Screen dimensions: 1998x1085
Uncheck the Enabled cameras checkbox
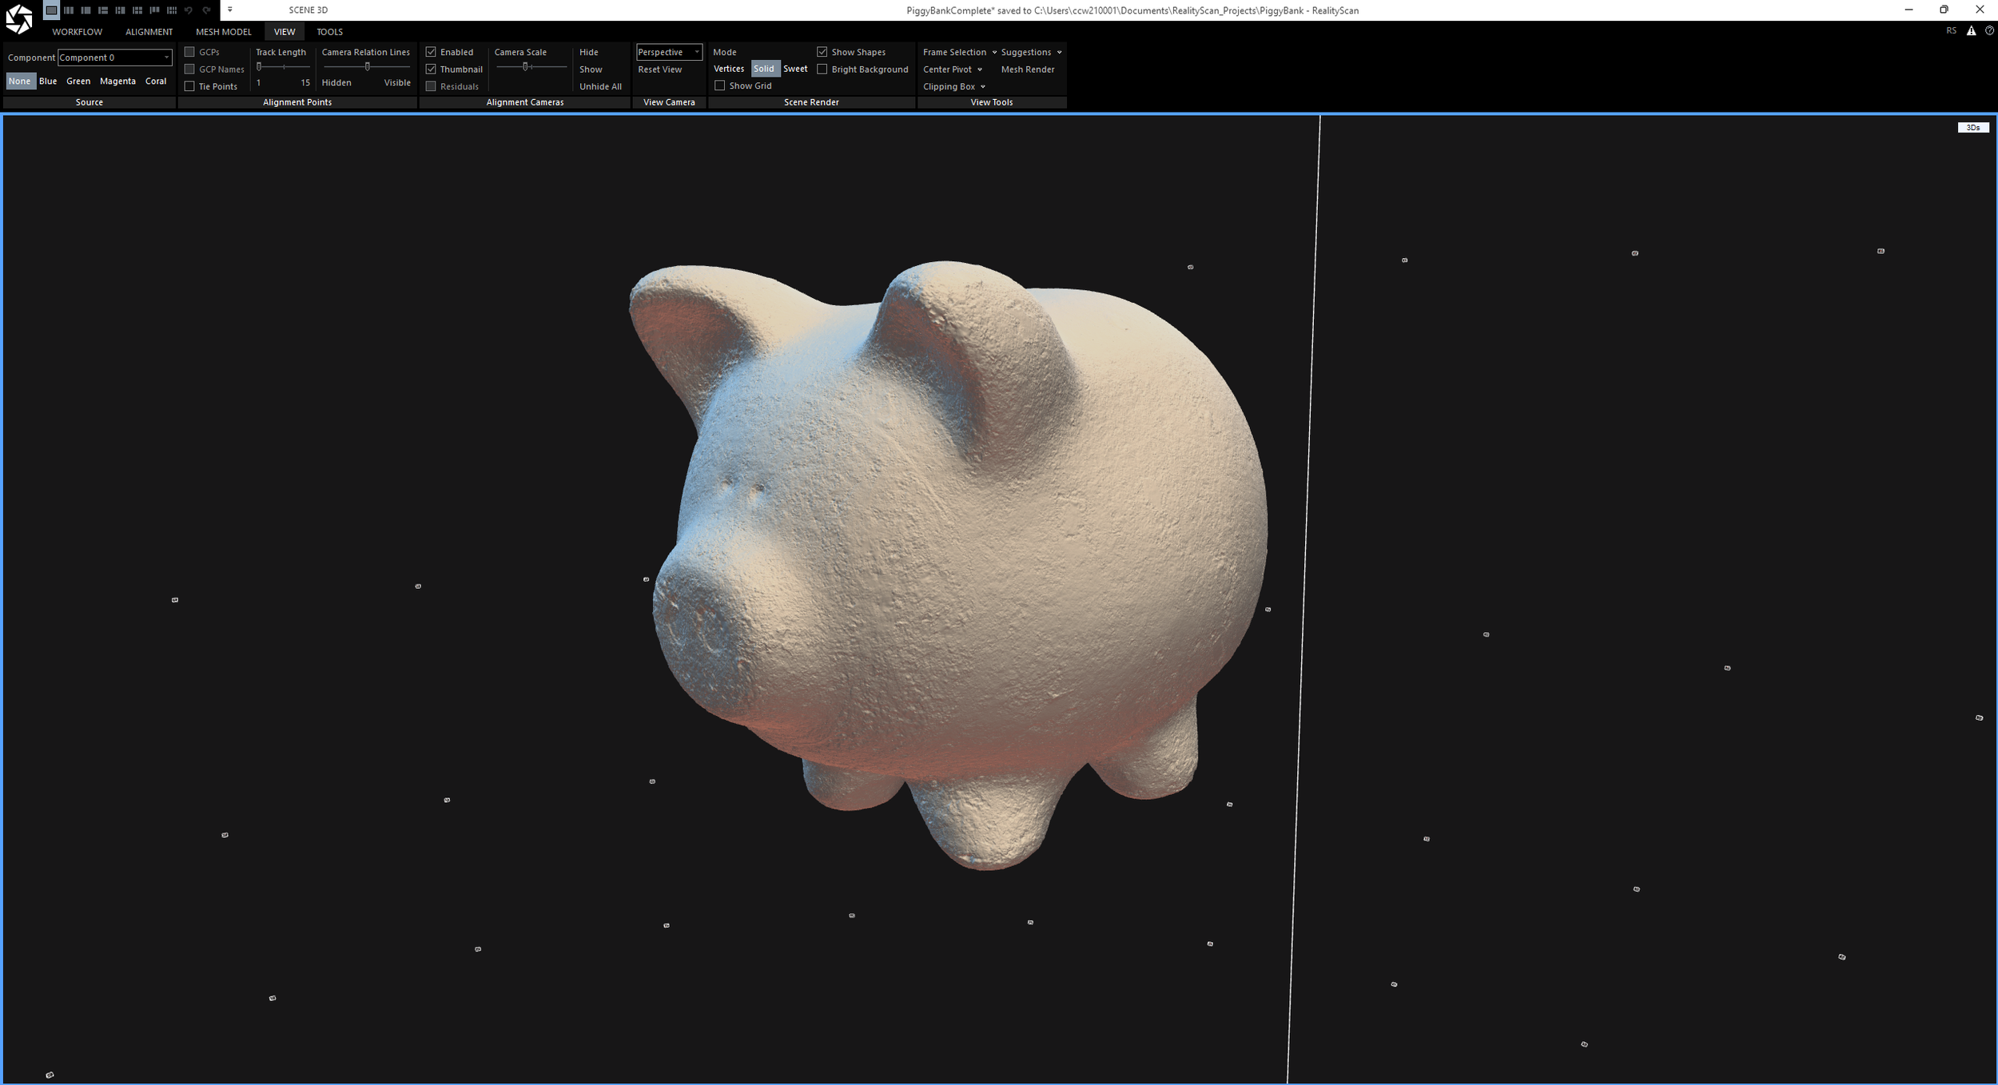coord(431,52)
